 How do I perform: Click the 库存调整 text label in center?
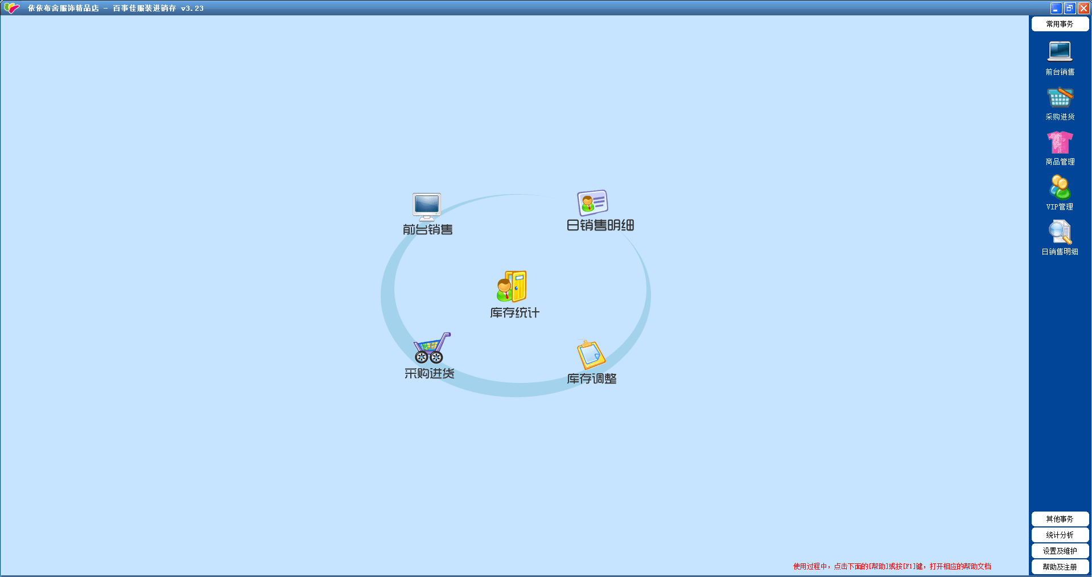(x=592, y=379)
